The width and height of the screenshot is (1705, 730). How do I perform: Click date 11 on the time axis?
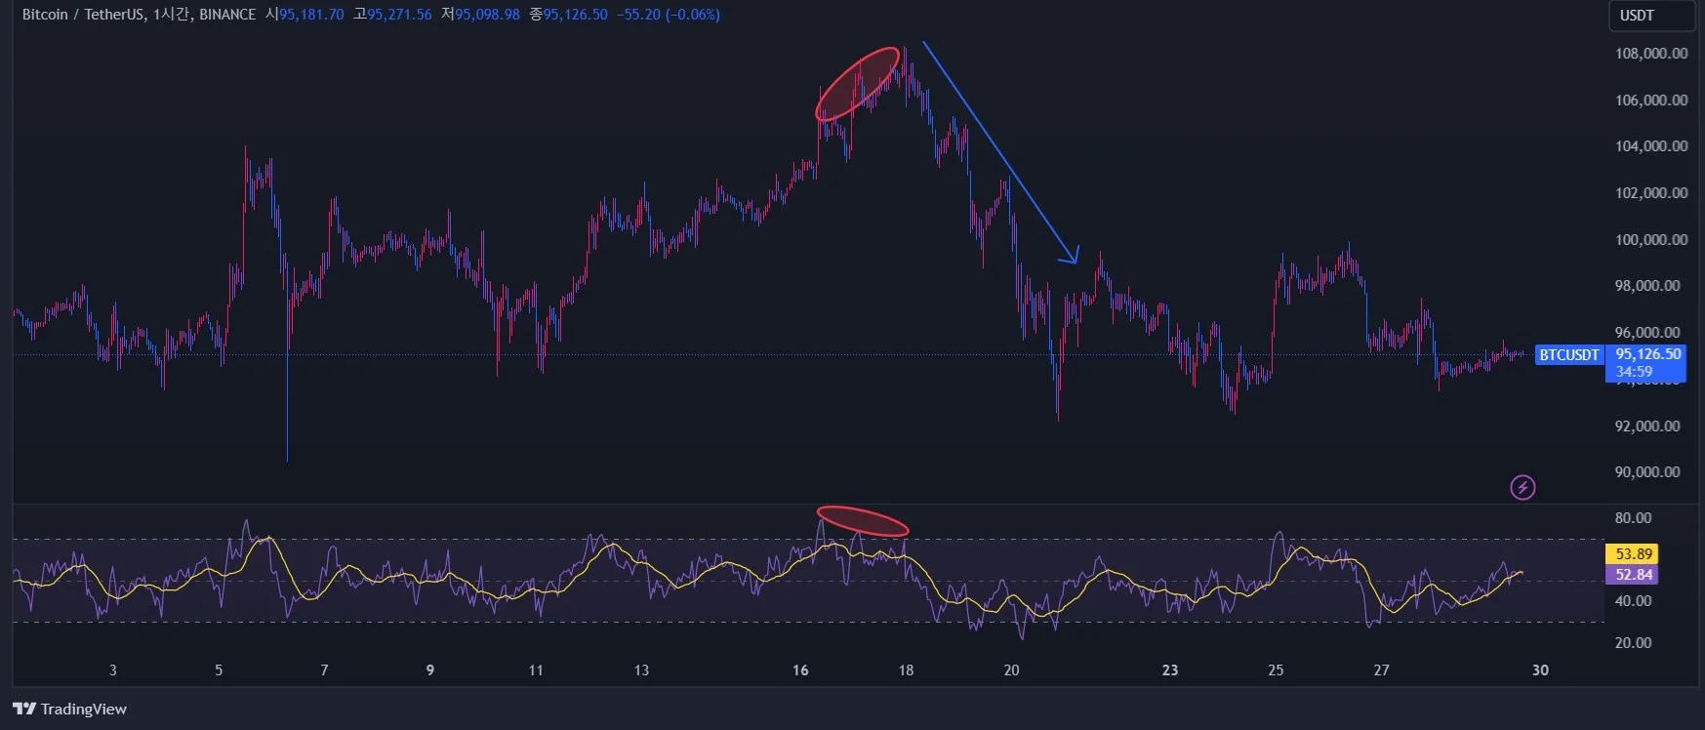click(536, 670)
